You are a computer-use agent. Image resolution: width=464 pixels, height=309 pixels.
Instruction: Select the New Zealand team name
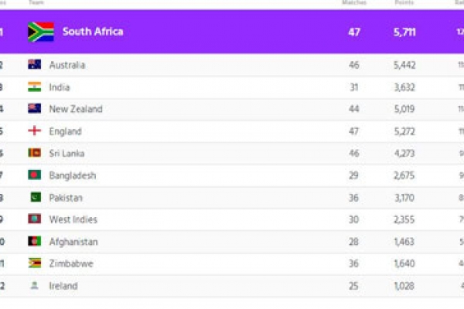pos(76,109)
